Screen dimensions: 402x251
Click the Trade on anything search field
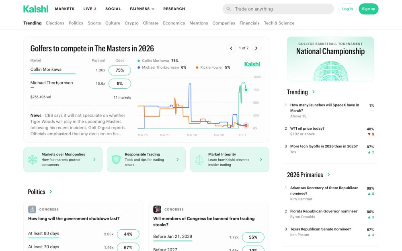281,9
